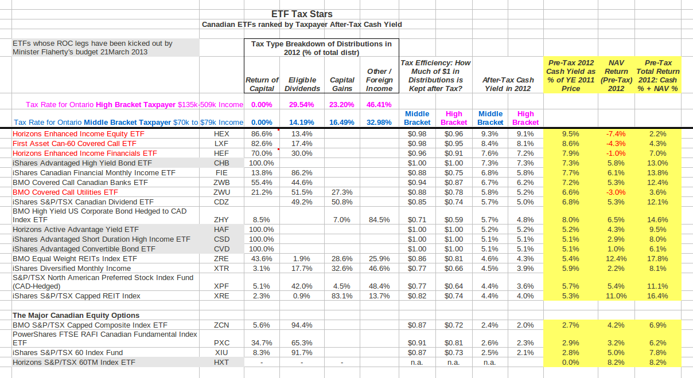693x378 pixels.
Task: Click the "Middle Bracket" blue header cell
Action: coord(417,118)
